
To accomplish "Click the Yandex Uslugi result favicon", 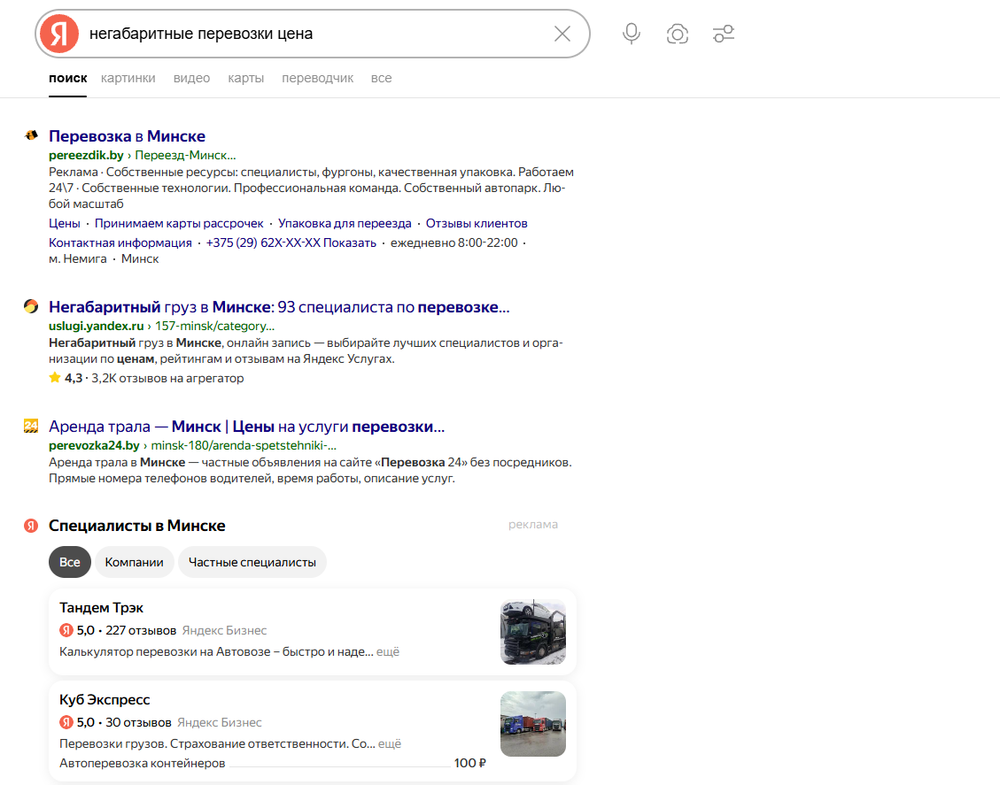I will [x=31, y=306].
